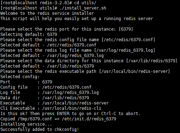Click the Port value 6379 in summary

click(47, 82)
